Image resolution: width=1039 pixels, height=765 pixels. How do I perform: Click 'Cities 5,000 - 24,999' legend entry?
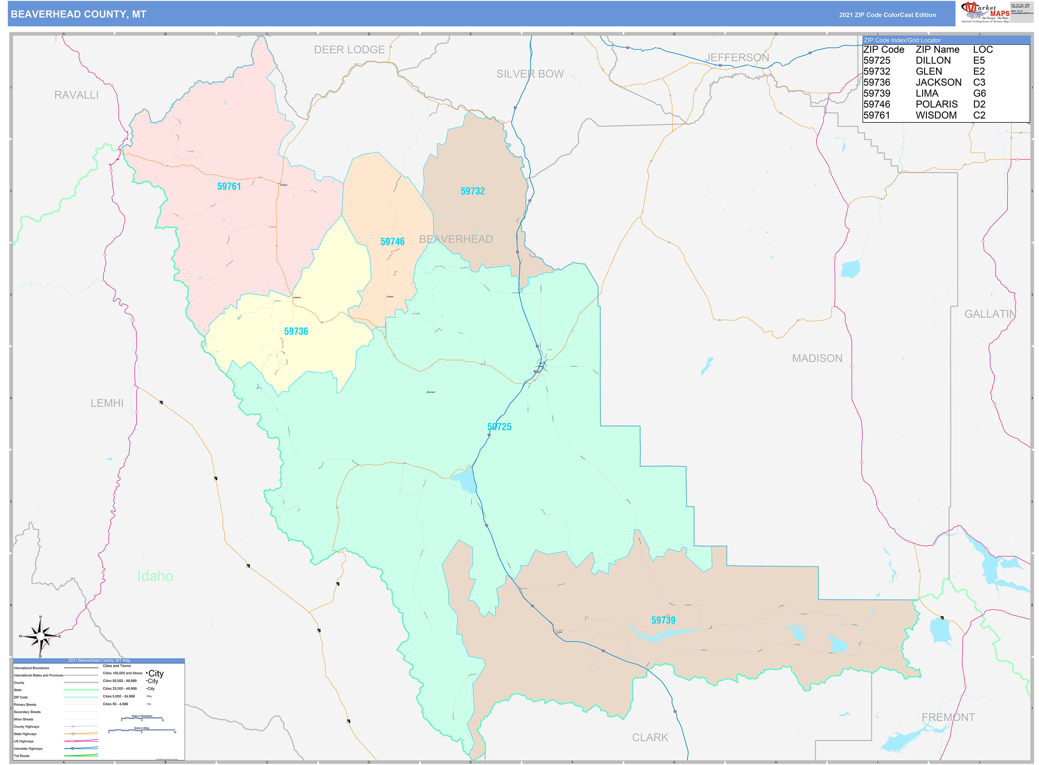(119, 696)
